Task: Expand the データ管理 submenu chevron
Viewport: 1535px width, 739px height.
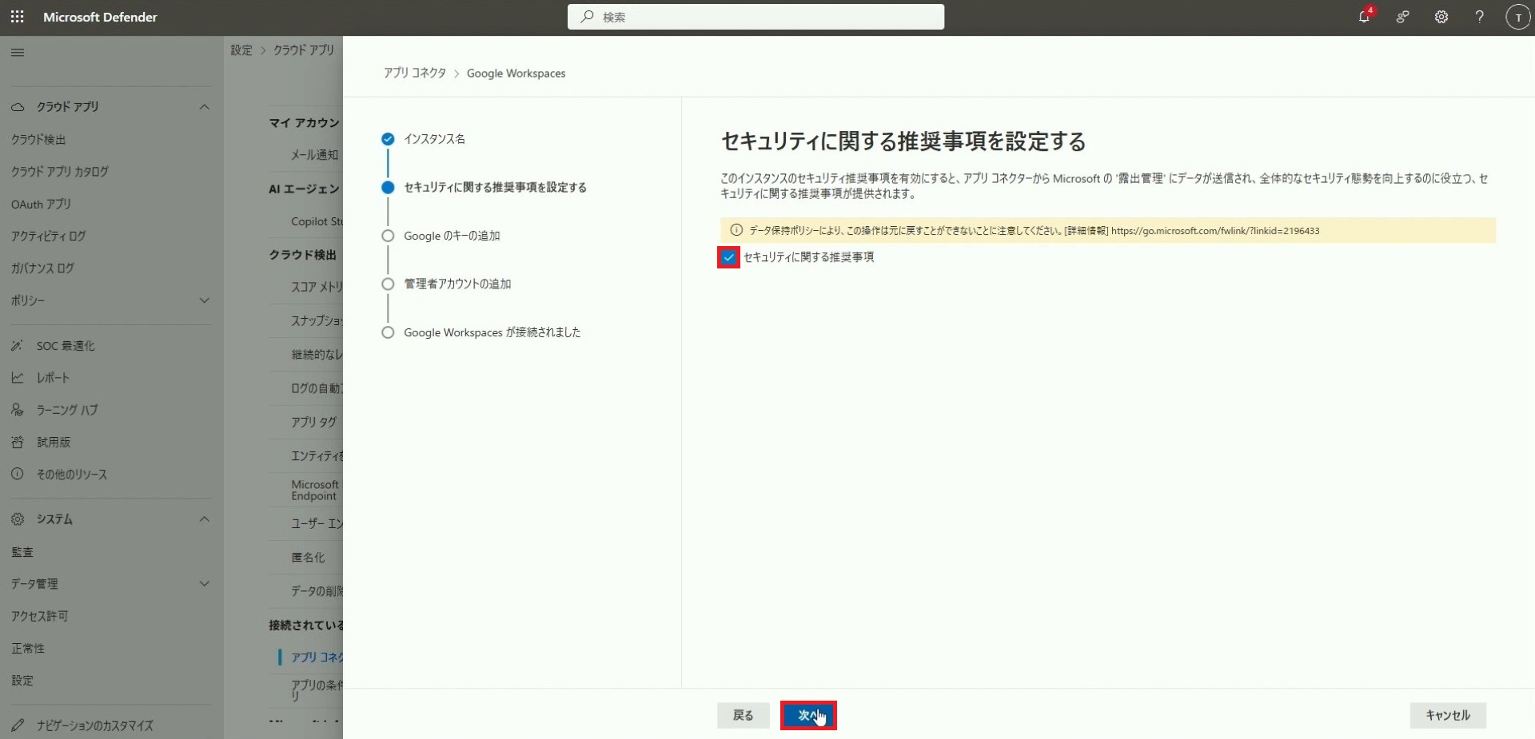Action: (204, 584)
